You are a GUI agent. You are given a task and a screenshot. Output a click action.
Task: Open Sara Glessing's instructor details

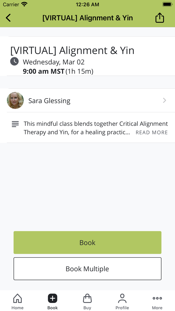coord(49,100)
